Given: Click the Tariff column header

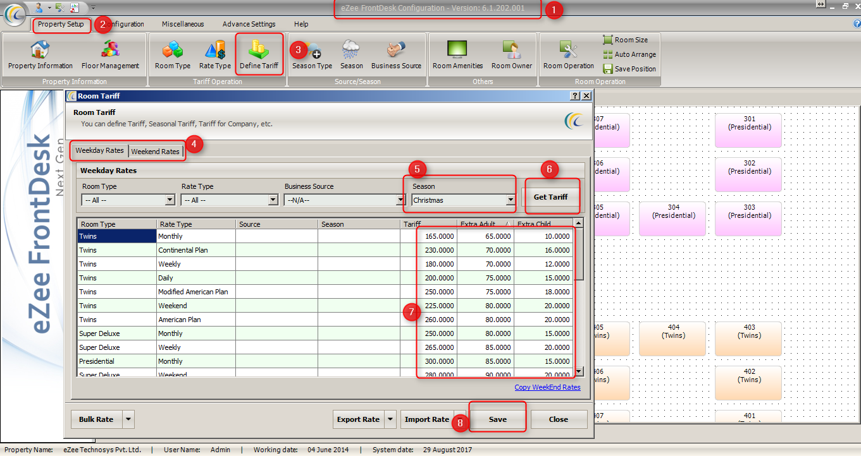Looking at the screenshot, I should click(428, 224).
